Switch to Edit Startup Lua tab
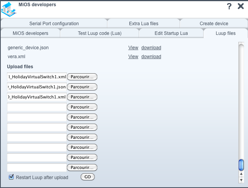This screenshot has height=188, width=248. tap(171, 33)
